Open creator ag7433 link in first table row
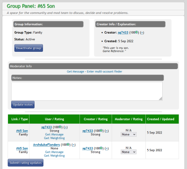This screenshot has width=187, height=169. coord(87,131)
